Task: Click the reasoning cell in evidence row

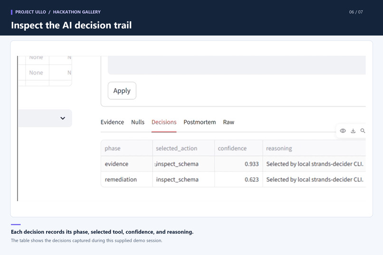Action: pyautogui.click(x=314, y=164)
